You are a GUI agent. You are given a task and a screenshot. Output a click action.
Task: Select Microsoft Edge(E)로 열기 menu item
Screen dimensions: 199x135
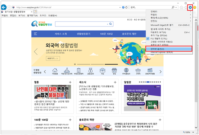(169, 25)
